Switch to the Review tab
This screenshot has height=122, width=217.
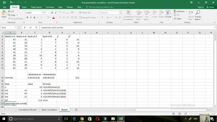click(x=70, y=7)
